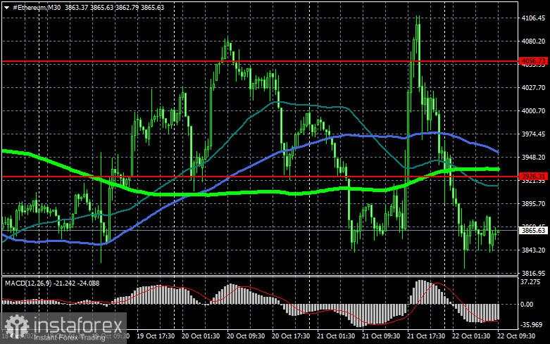This screenshot has width=550, height=344.
Task: Click the 21 Oct 17:30 time label
Action: [426, 336]
